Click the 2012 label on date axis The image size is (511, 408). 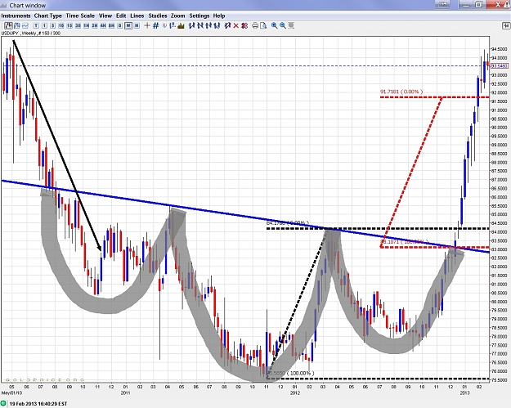click(x=294, y=393)
